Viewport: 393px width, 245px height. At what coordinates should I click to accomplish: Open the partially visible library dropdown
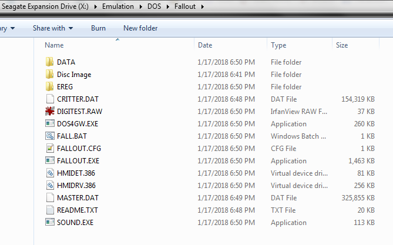pos(8,28)
